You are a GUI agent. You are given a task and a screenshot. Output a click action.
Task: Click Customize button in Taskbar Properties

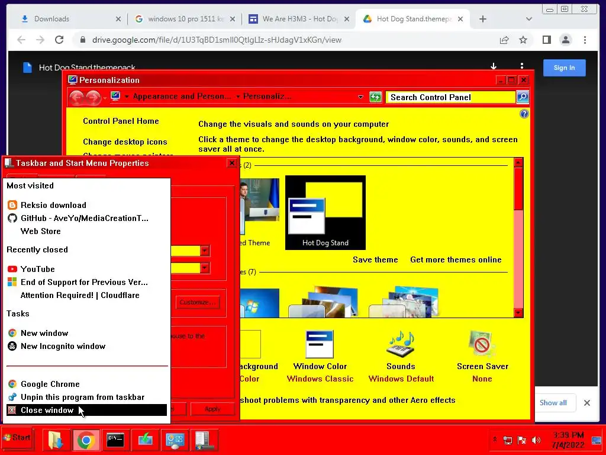point(198,302)
